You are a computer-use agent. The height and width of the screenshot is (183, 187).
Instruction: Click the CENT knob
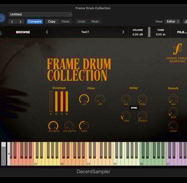[x=84, y=126]
